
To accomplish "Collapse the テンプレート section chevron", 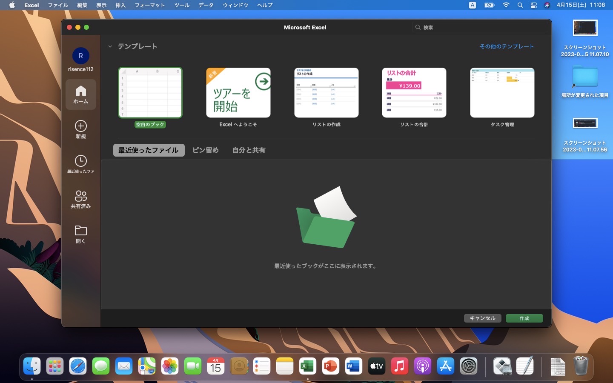I will 110,46.
